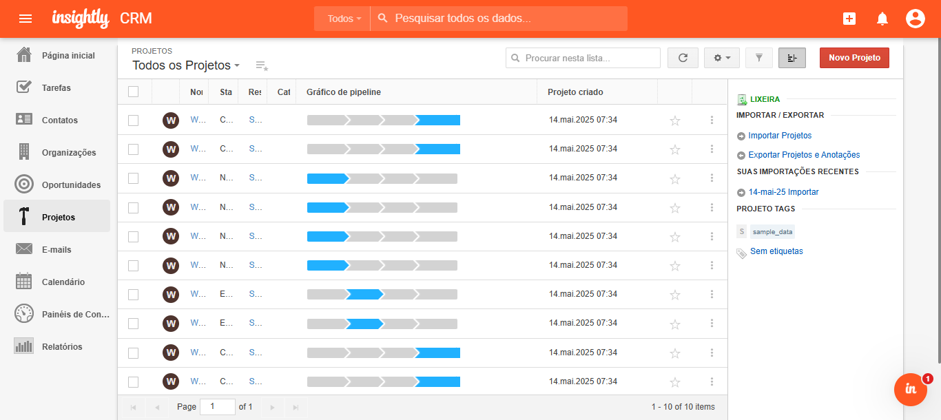941x420 pixels.
Task: Open the hamburger navigation menu
Action: 25,19
